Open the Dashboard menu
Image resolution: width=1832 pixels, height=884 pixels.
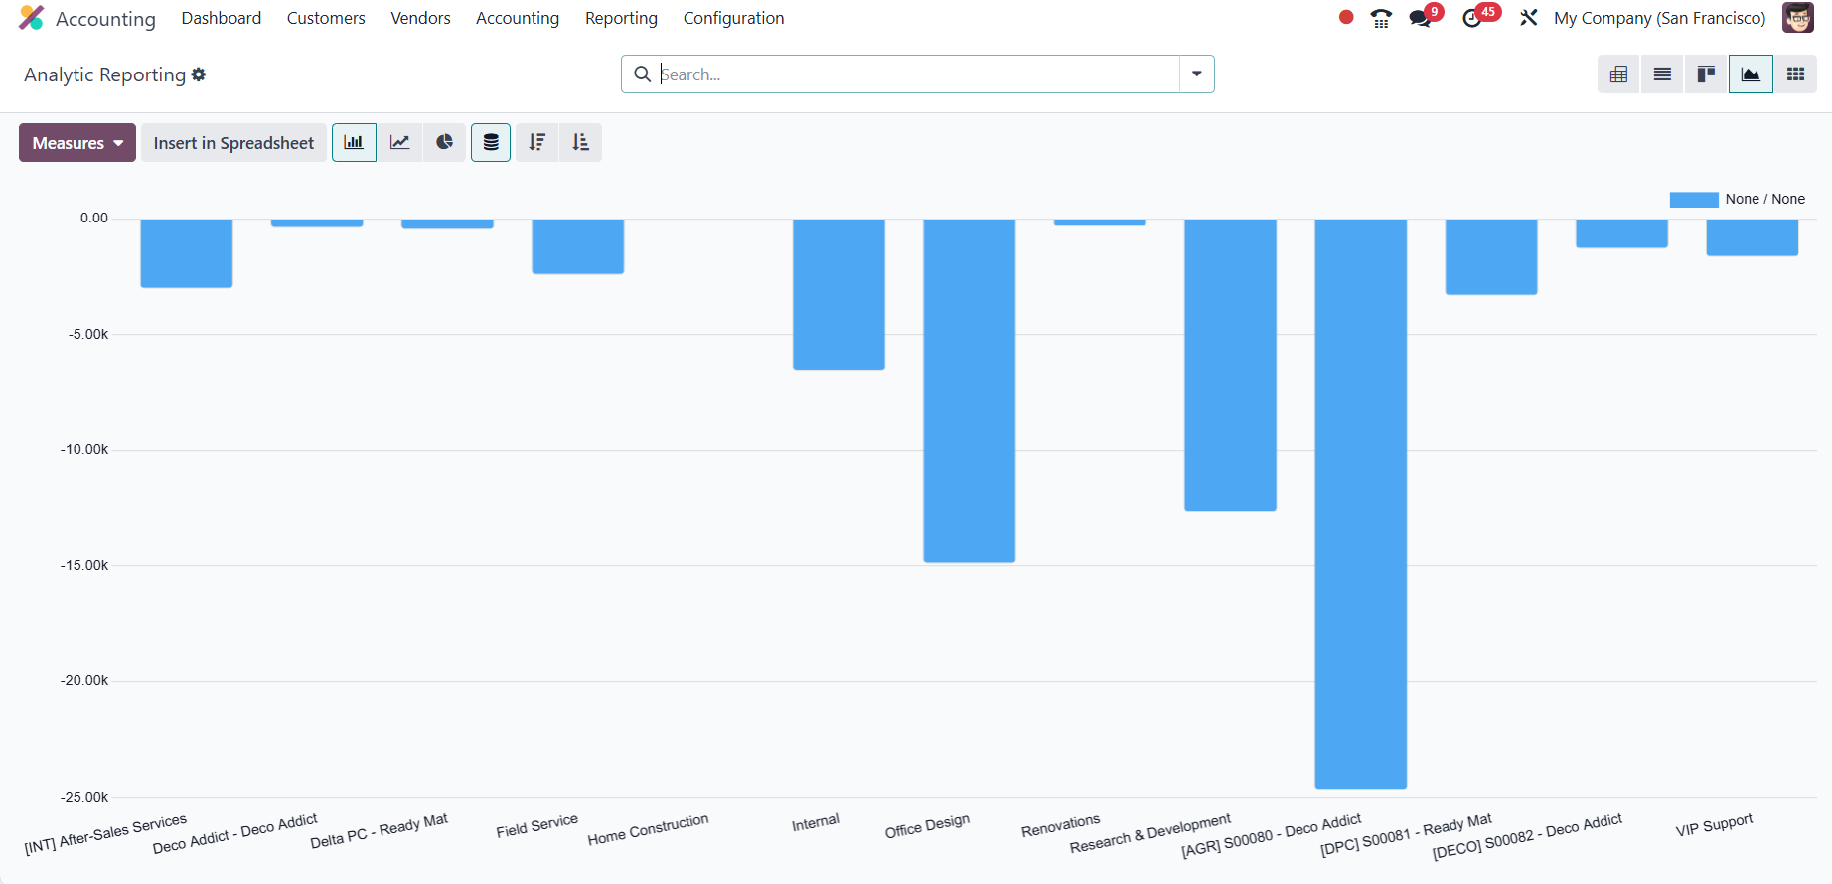click(x=222, y=18)
